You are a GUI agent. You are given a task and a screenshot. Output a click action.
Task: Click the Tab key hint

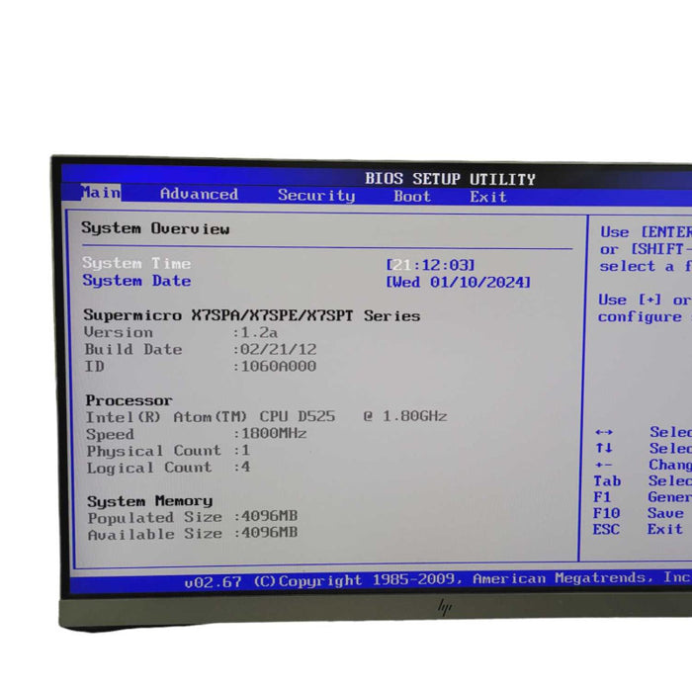[607, 481]
